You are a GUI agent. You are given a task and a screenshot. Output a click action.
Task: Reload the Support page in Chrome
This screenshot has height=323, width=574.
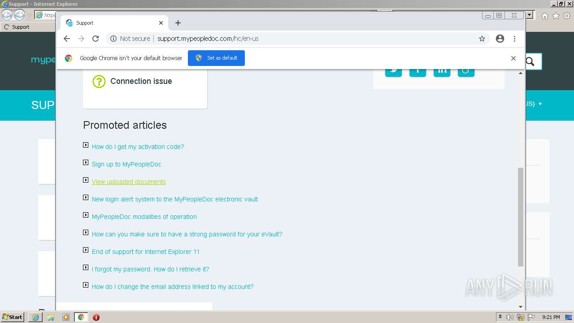coord(96,39)
